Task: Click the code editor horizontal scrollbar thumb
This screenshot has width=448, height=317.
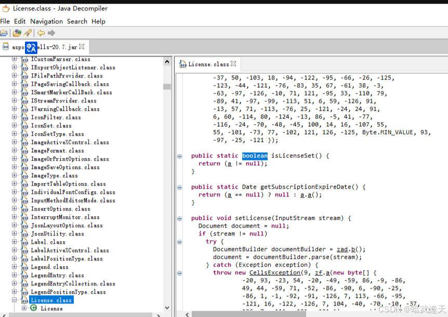Action: pos(248,314)
